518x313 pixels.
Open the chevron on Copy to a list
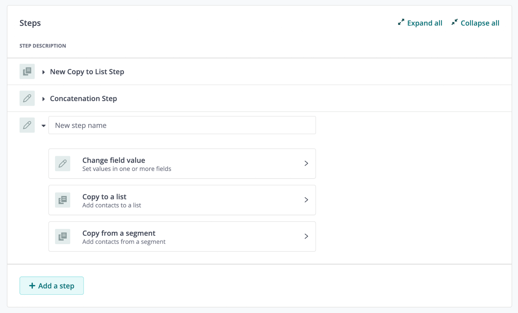tap(306, 200)
